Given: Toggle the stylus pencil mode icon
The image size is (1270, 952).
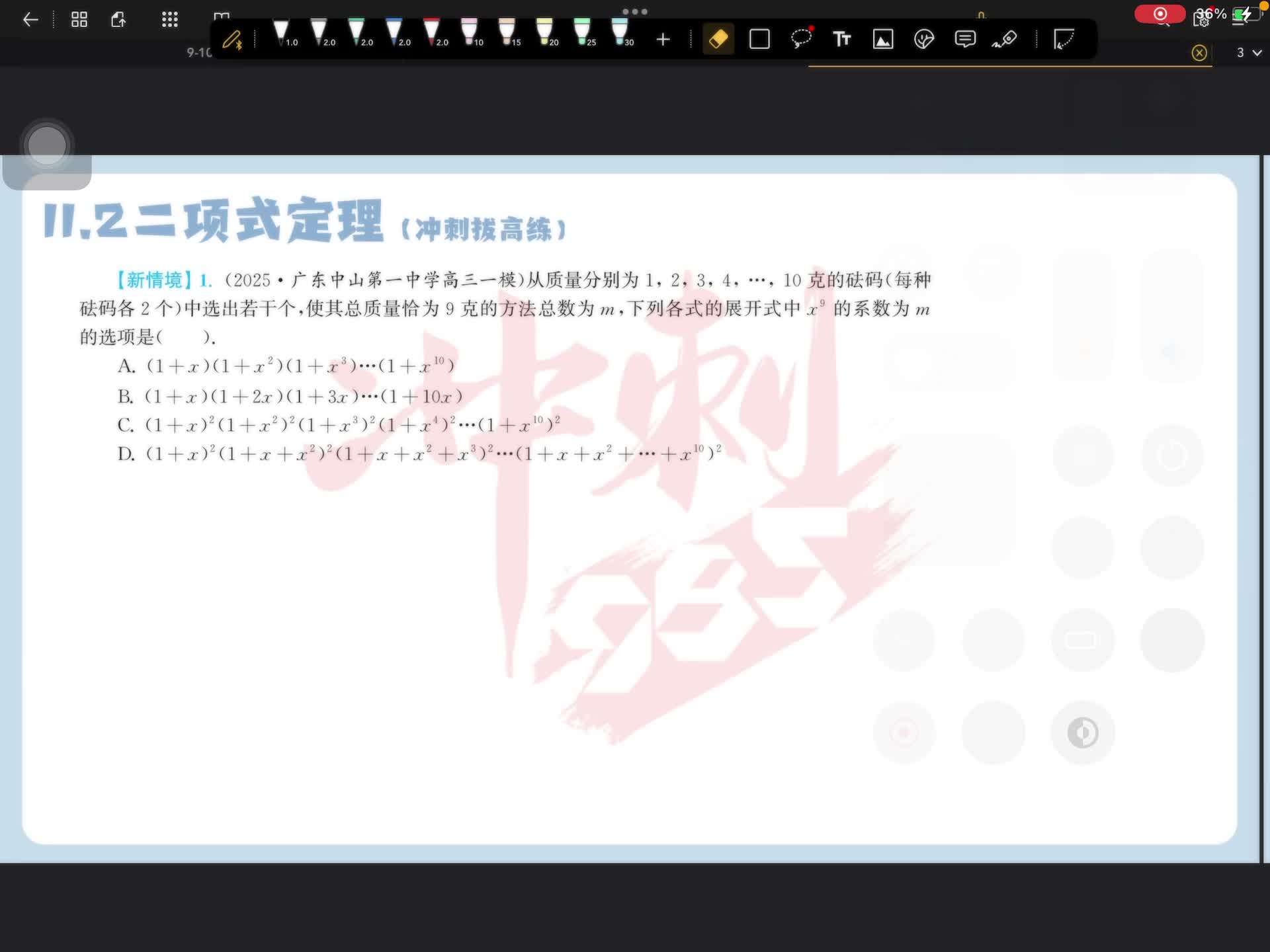Looking at the screenshot, I should click(x=232, y=40).
